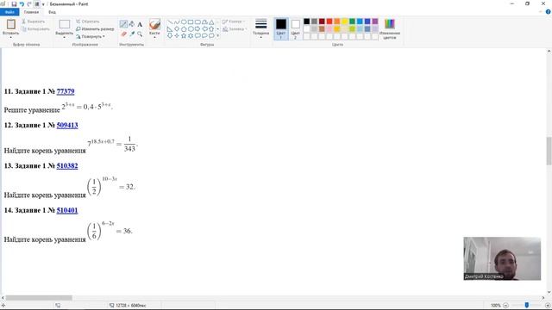Image resolution: width=552 pixels, height=310 pixels.
Task: Open Customize Quick Access Toolbar arrow
Action: (x=43, y=4)
